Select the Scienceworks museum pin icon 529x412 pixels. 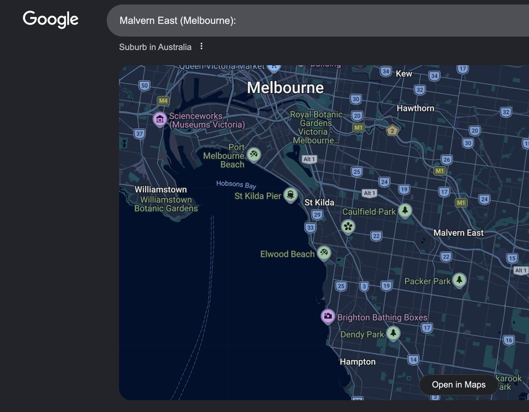point(160,119)
